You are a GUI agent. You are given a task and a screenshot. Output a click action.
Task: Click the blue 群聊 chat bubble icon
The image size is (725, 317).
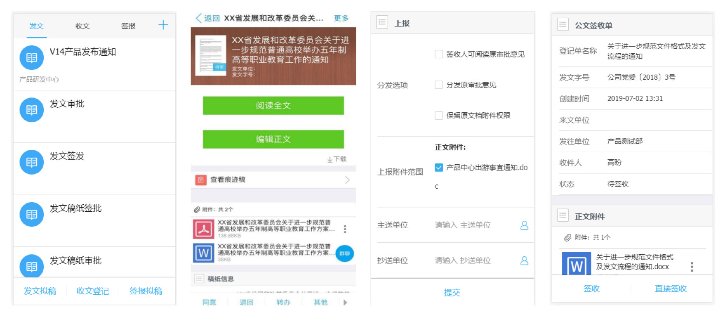pos(344,253)
